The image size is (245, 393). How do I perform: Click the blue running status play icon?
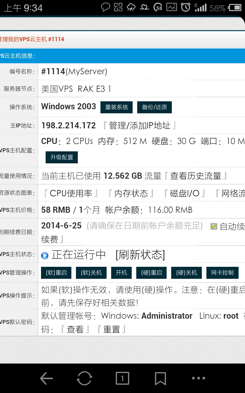[45, 255]
